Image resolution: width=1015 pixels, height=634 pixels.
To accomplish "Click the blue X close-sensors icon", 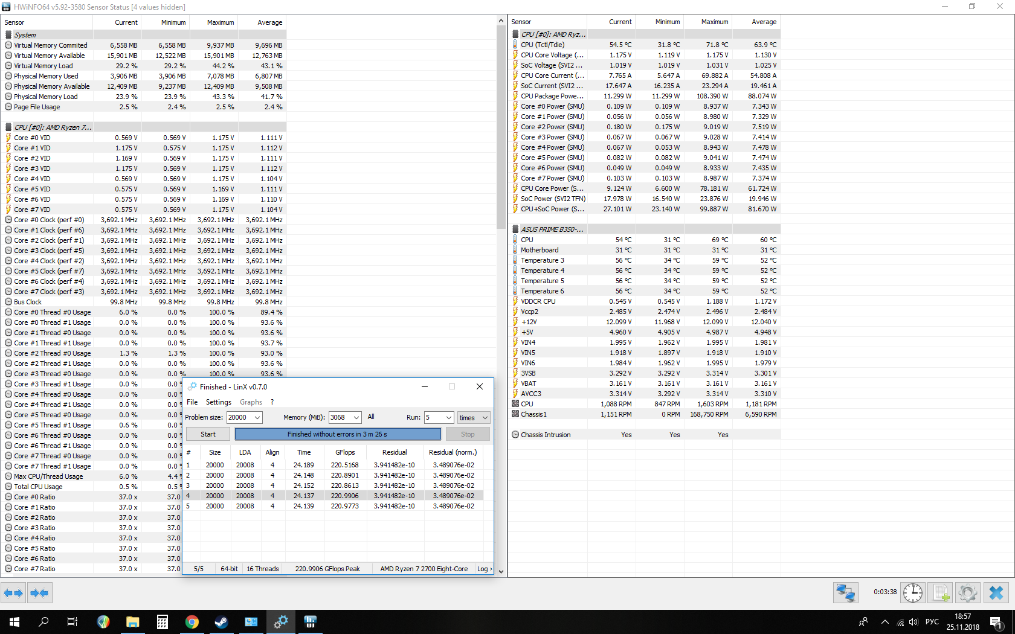I will point(996,593).
